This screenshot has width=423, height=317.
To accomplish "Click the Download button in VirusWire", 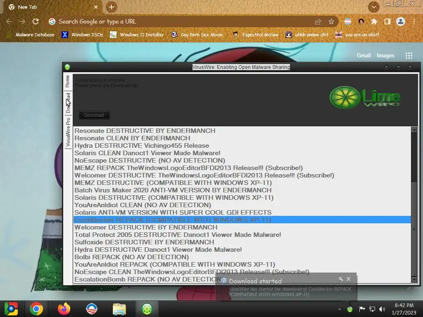I will (94, 115).
